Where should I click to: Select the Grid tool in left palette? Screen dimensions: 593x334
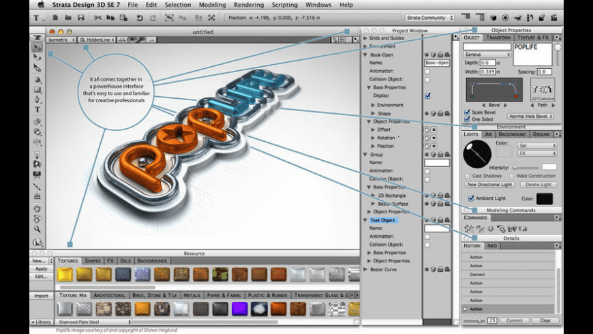[37, 196]
